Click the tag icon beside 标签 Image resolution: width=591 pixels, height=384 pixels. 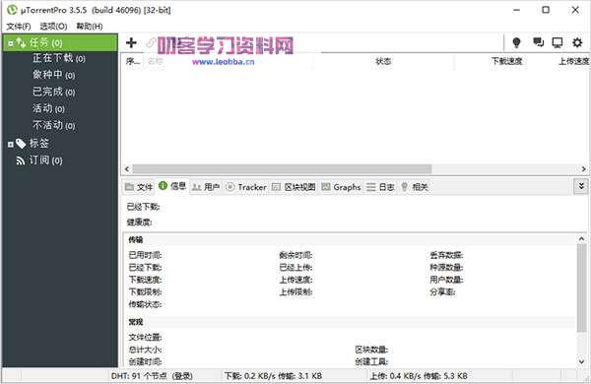click(21, 143)
